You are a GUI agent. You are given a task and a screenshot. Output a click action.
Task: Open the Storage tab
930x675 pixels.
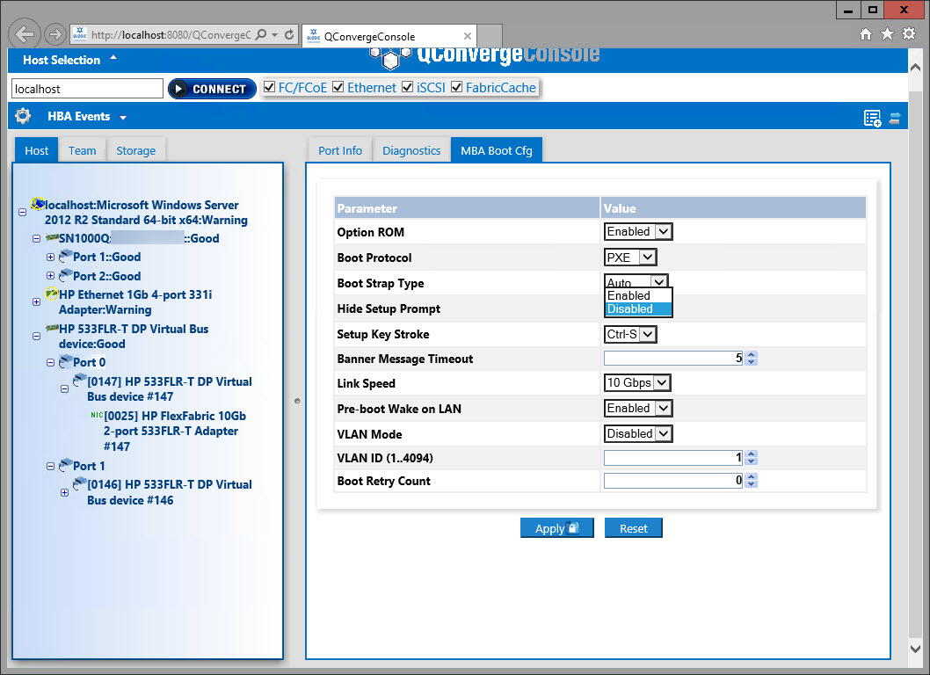point(135,150)
